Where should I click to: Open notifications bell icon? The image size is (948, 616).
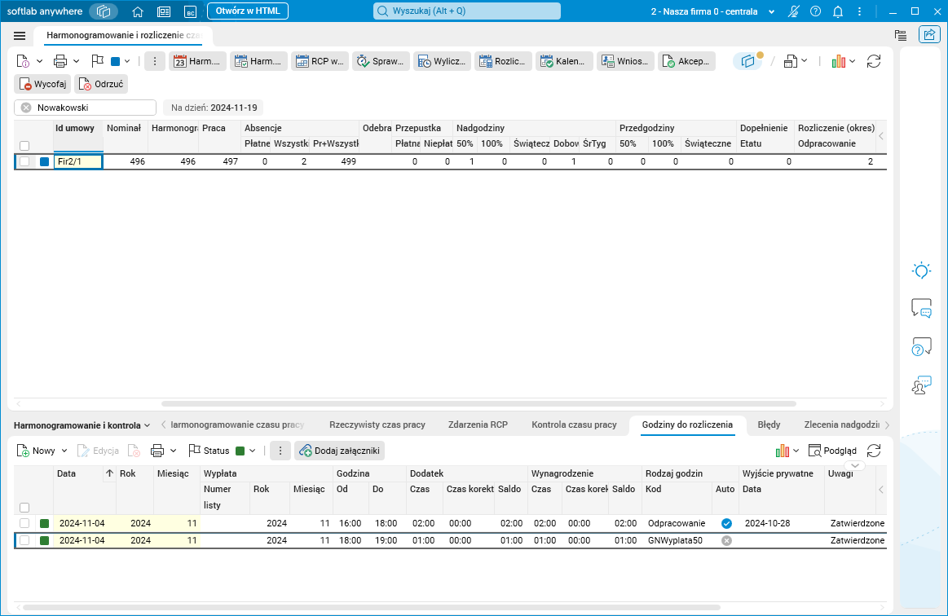838,11
